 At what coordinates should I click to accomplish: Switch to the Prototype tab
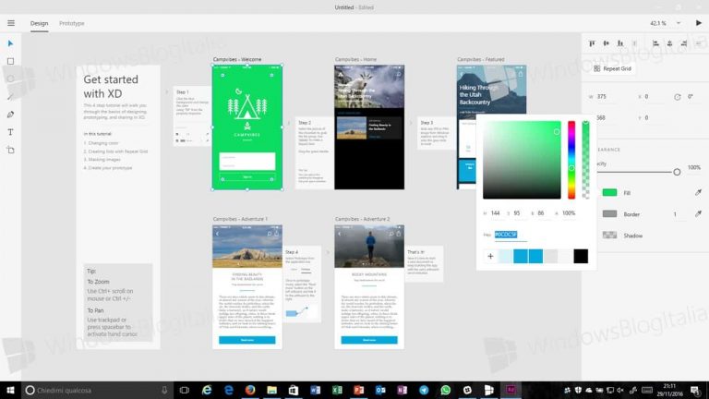(71, 23)
